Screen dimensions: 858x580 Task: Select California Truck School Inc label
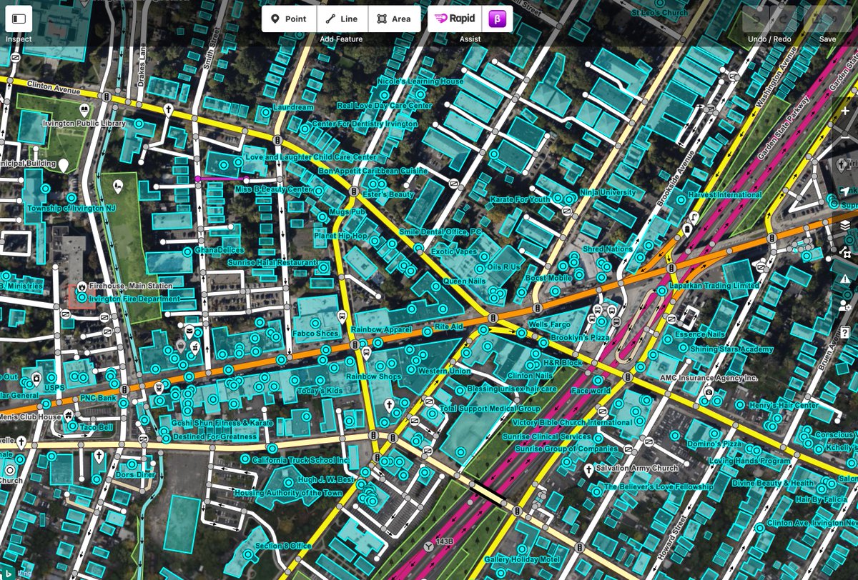[300, 459]
